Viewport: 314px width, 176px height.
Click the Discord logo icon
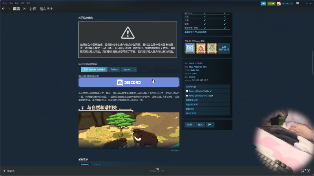tap(120, 83)
